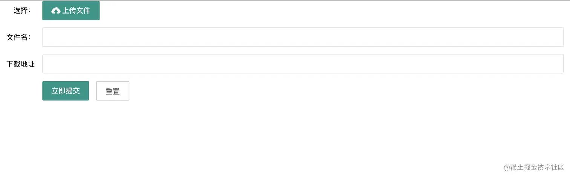Activate the empty input beside 文件名

click(303, 37)
